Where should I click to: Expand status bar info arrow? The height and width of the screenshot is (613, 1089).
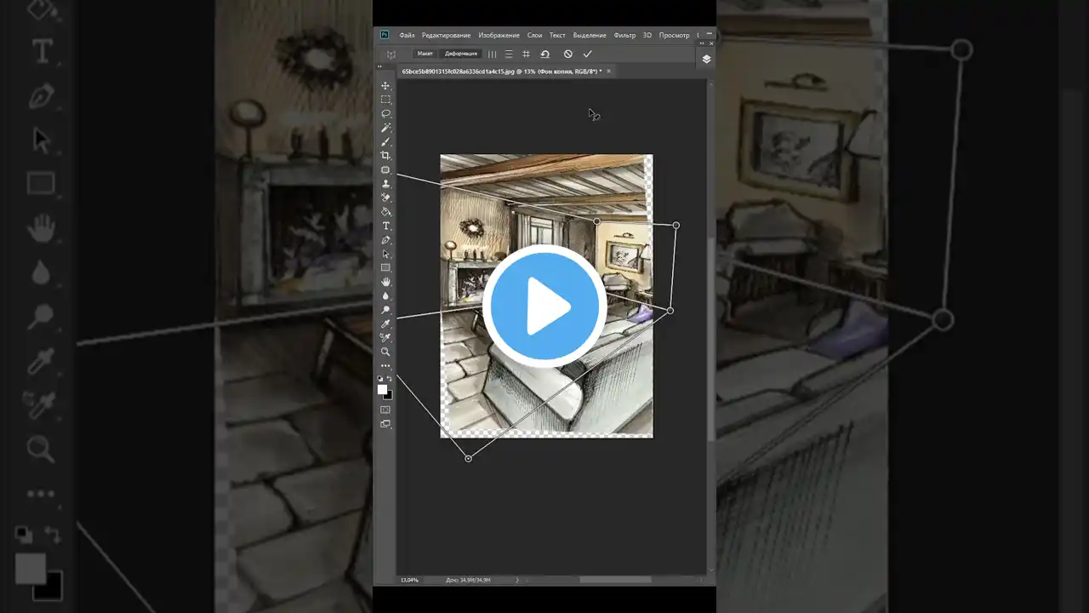click(516, 580)
